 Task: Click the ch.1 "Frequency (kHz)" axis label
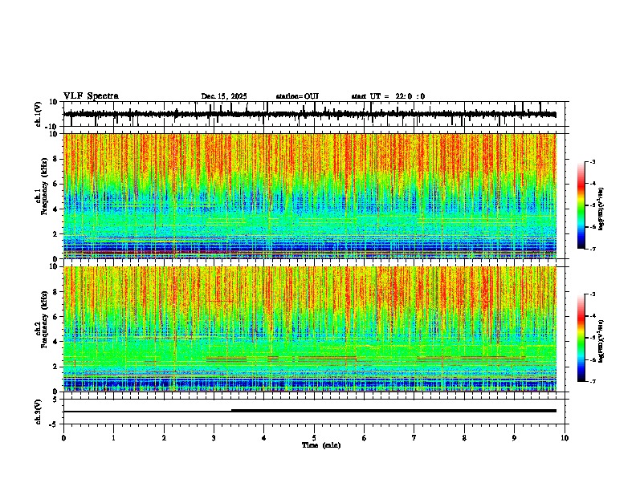pos(44,187)
